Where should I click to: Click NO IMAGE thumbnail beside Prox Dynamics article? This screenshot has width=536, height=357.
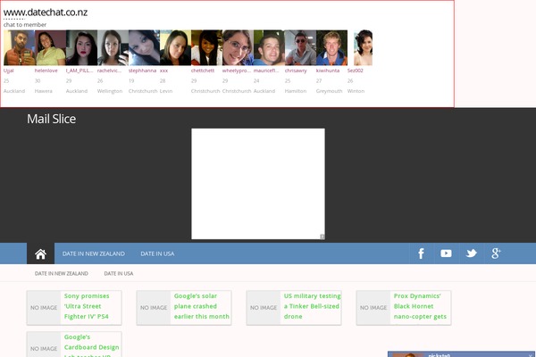pos(373,307)
